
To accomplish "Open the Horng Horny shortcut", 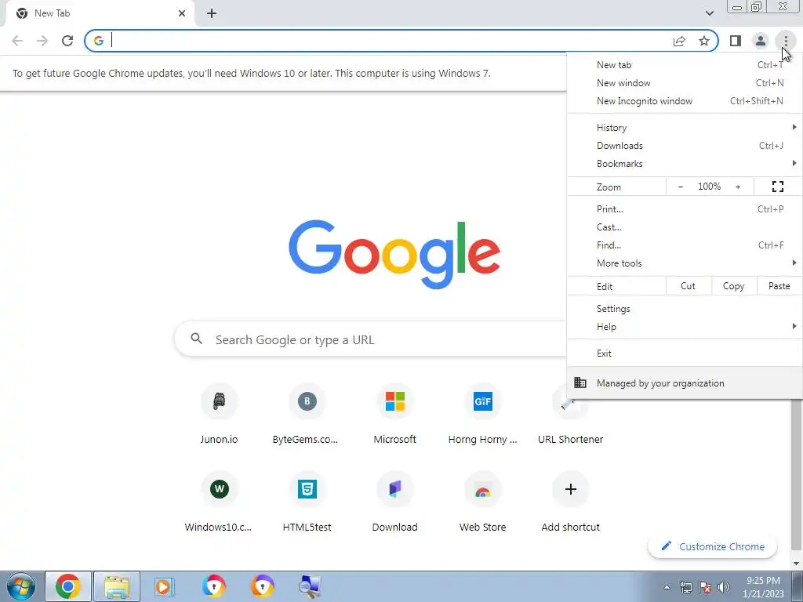I will [482, 415].
